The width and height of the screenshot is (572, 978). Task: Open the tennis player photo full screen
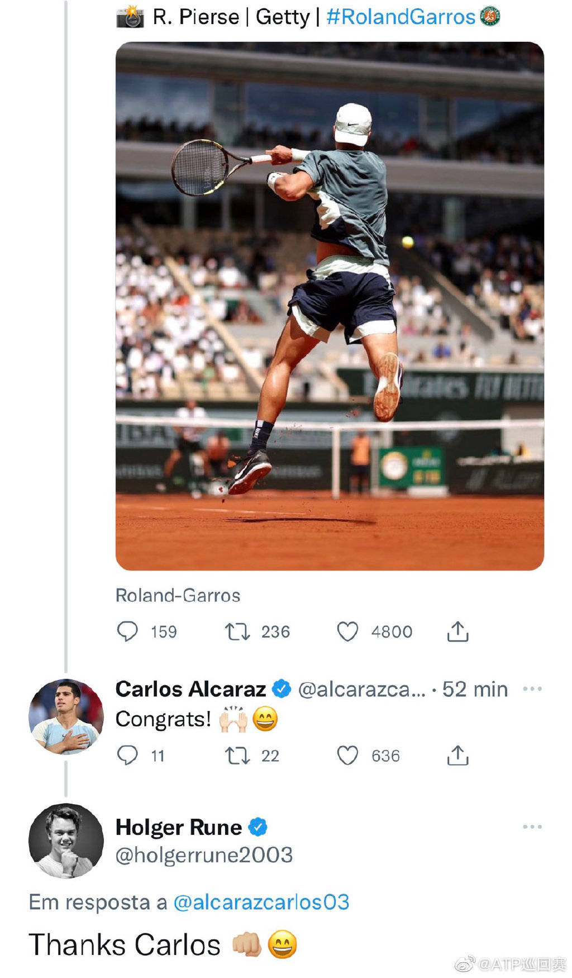(330, 306)
